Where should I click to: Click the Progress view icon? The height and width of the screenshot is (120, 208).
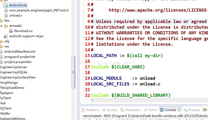tap(186, 110)
